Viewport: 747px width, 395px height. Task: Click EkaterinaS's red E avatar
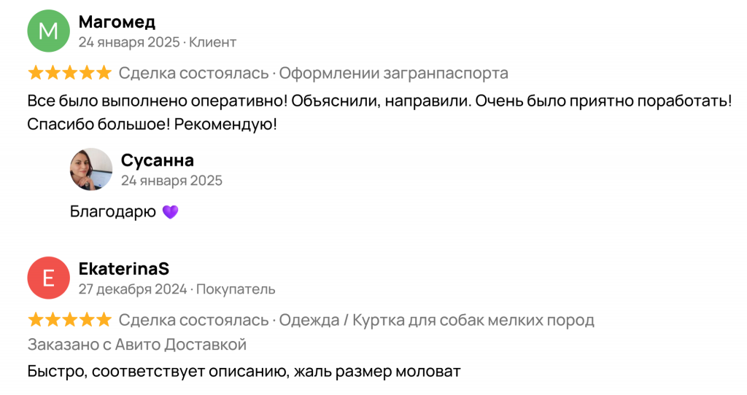47,278
